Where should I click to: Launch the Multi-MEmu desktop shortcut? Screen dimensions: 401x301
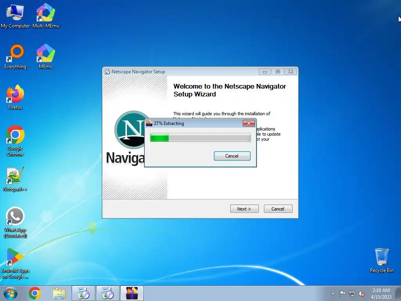coord(46,16)
